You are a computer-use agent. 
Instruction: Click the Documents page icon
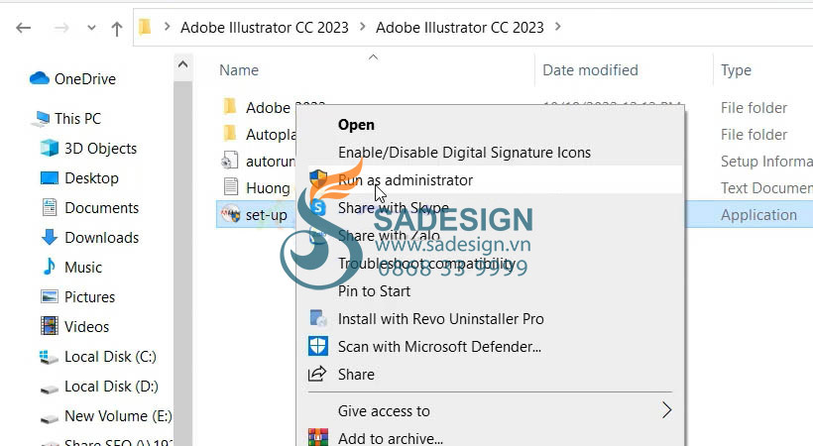point(50,207)
